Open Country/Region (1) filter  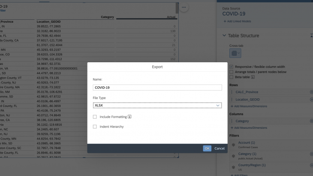[x=252, y=165]
